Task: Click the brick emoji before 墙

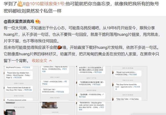Action: point(59,48)
